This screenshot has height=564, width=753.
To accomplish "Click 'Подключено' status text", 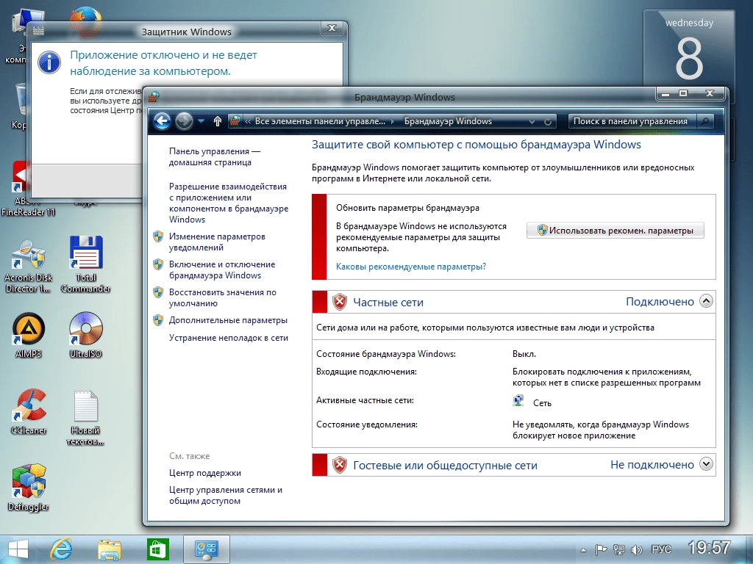I will (660, 302).
